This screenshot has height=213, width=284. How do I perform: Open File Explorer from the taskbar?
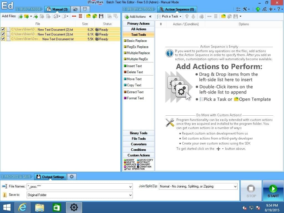tap(39, 207)
